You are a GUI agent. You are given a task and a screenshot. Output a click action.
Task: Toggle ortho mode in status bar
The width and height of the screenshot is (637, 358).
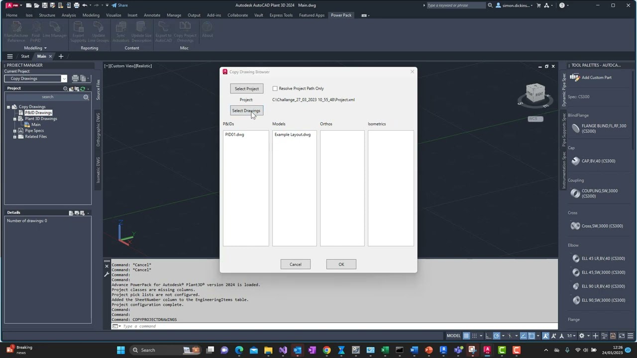click(488, 336)
